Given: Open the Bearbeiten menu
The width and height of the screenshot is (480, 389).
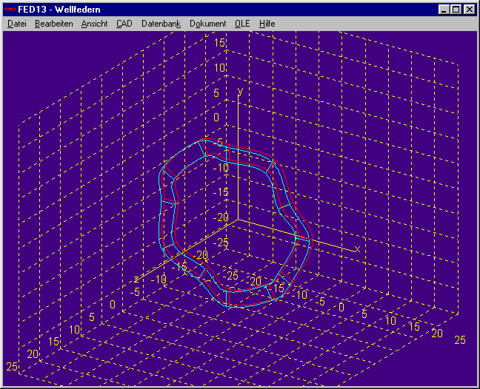Looking at the screenshot, I should point(53,24).
